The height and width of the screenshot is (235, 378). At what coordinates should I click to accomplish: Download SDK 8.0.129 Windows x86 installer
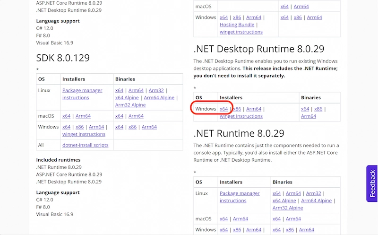(79, 127)
